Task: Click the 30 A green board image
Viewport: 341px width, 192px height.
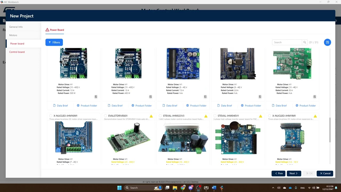Action: pyautogui.click(x=292, y=63)
